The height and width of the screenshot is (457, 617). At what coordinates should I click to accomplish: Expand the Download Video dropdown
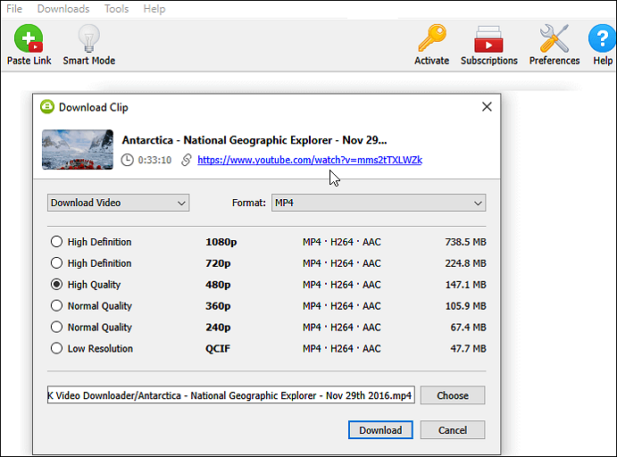coord(118,203)
